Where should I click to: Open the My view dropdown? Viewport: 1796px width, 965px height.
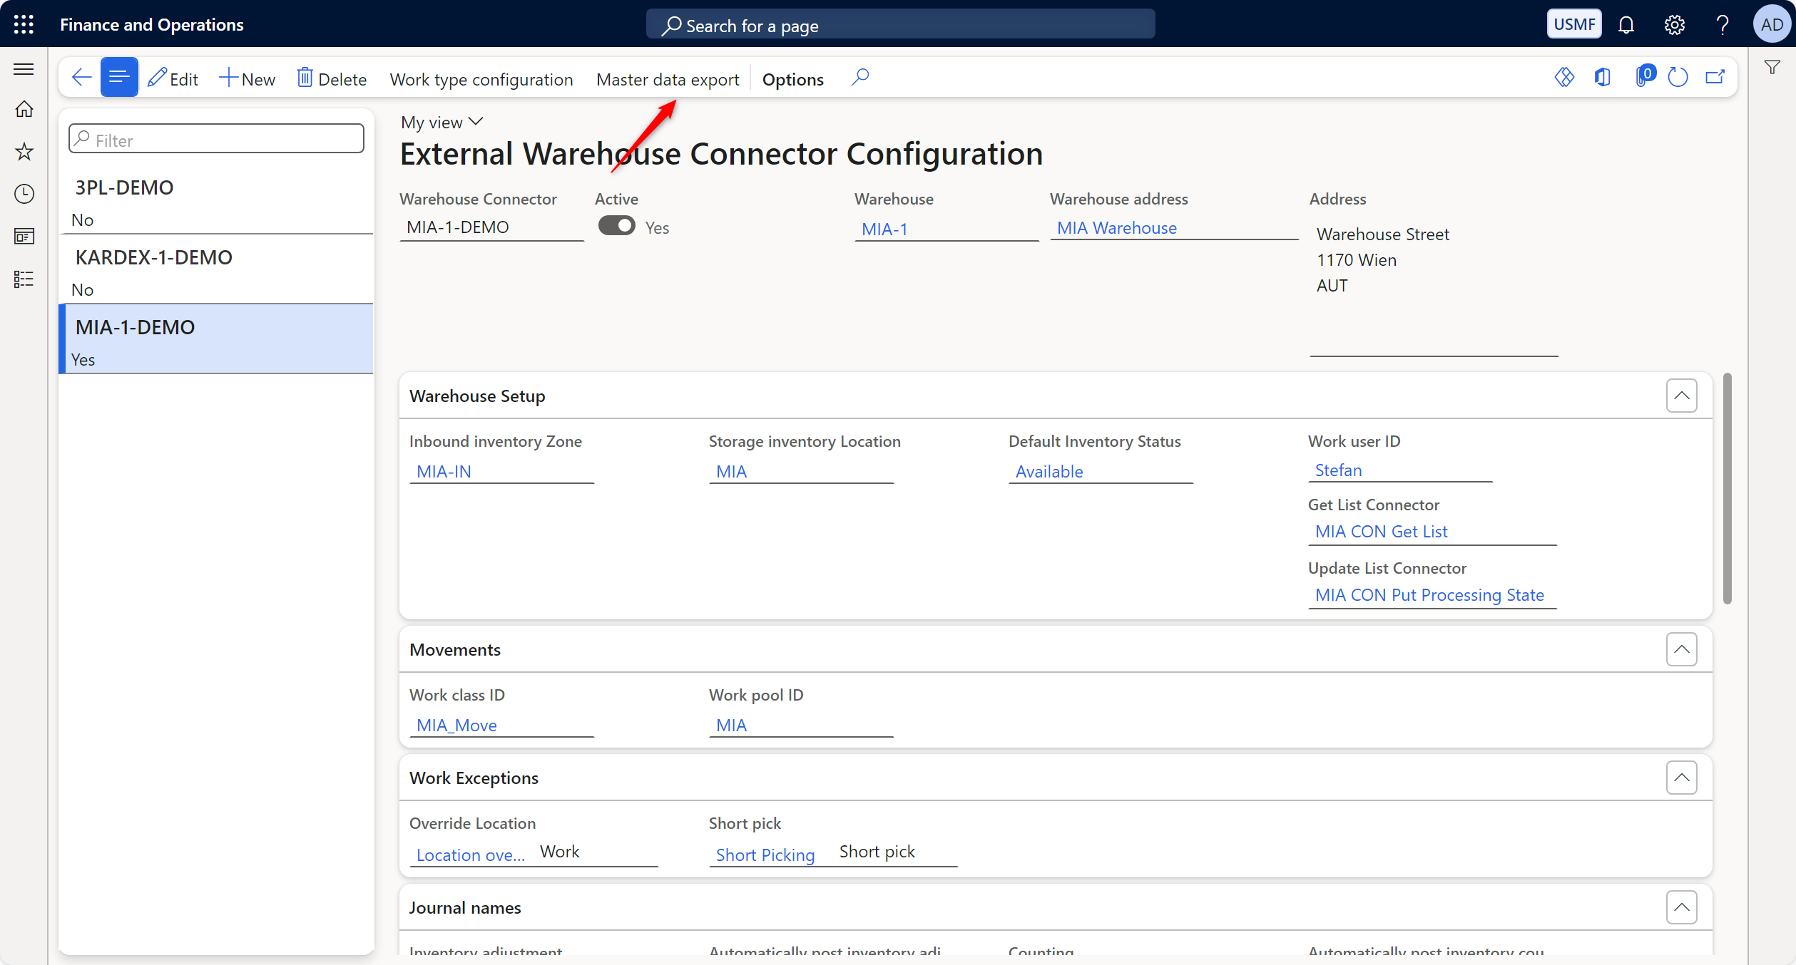point(442,123)
